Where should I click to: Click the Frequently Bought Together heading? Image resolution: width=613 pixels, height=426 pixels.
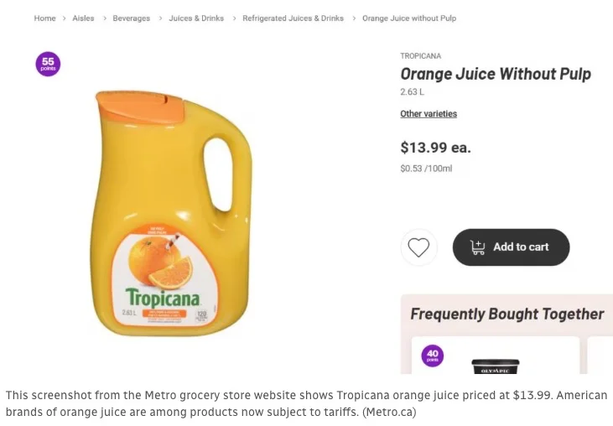(507, 314)
